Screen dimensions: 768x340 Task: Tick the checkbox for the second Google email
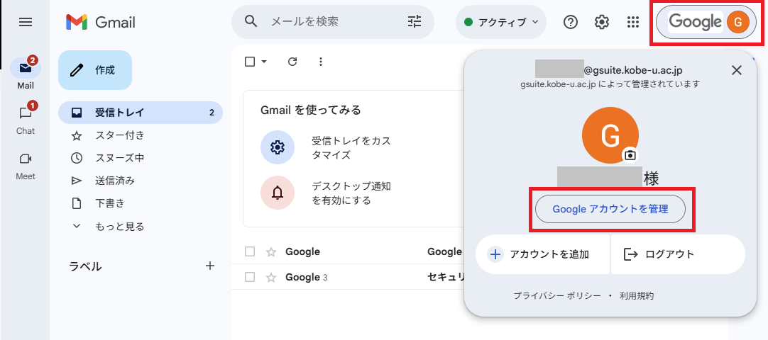coord(250,277)
